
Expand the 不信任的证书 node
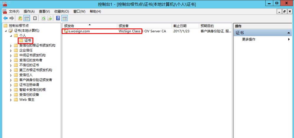tap(11, 65)
